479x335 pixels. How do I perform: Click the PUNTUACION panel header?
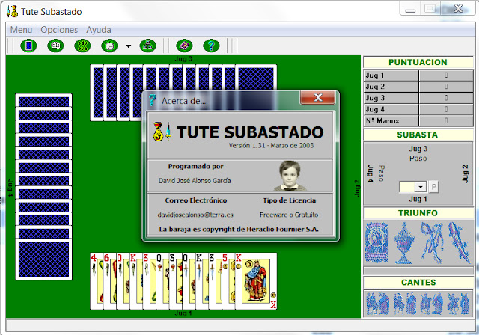pos(418,62)
